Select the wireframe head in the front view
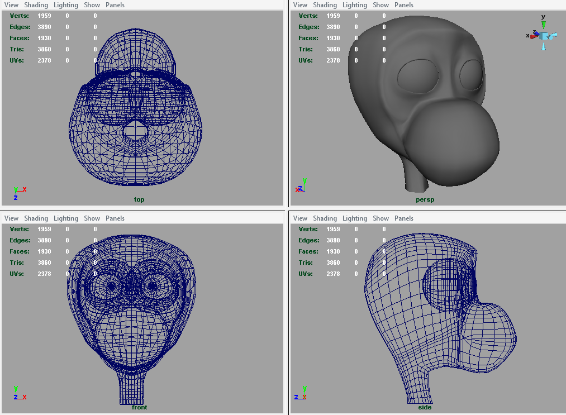Screen dimensions: 566x415 click(x=132, y=319)
